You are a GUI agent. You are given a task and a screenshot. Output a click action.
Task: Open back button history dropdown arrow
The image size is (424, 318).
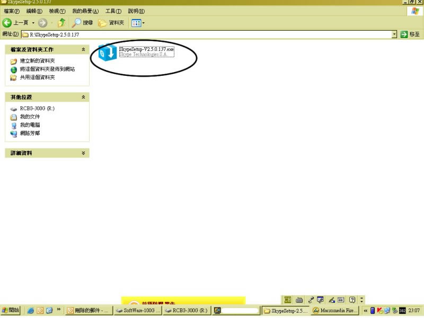pyautogui.click(x=33, y=23)
